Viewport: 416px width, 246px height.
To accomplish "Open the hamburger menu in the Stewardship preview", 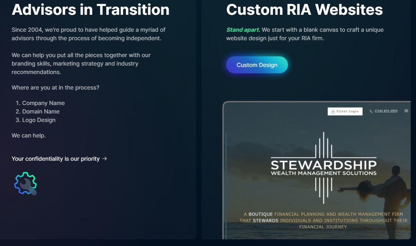I will (x=406, y=111).
